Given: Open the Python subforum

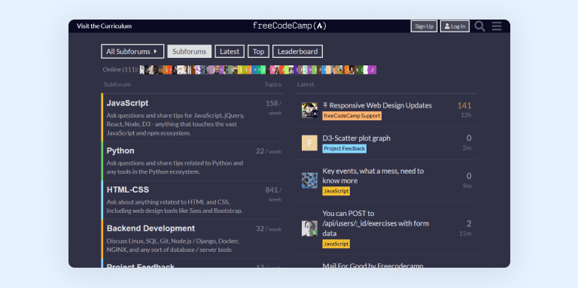Looking at the screenshot, I should (x=120, y=150).
